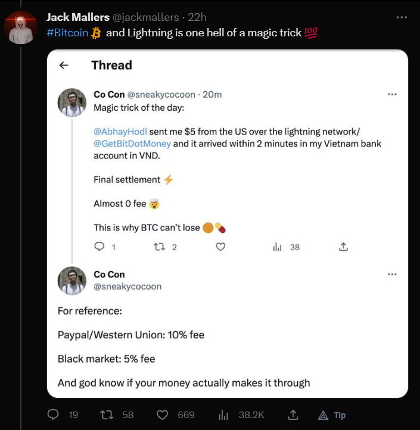Open @GetBitDotMoney mention link

tap(132, 144)
